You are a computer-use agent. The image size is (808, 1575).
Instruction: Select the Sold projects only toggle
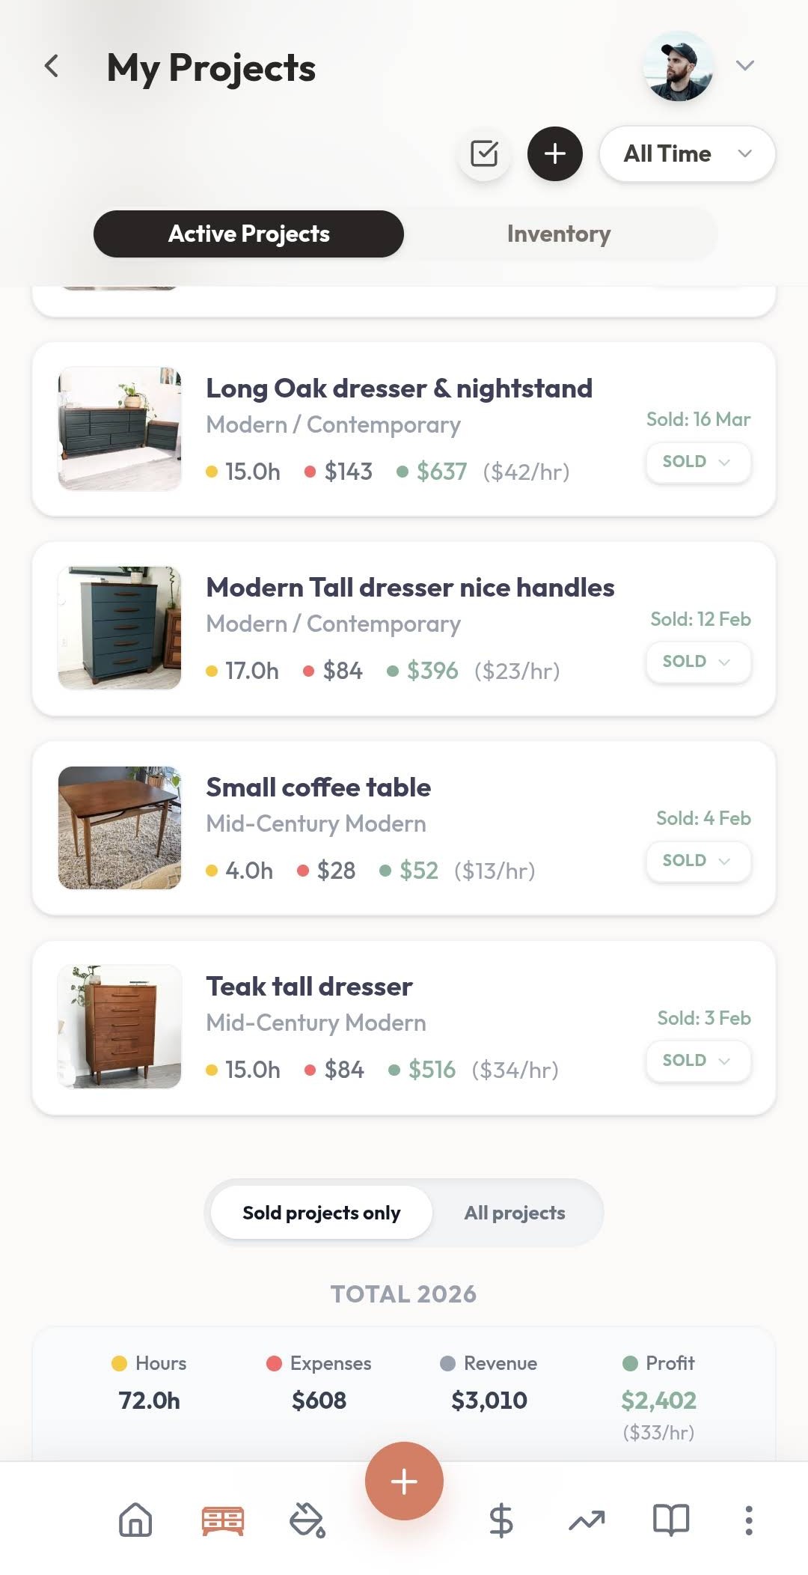(322, 1213)
